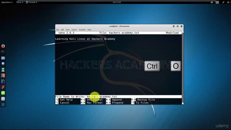Click the terminal title bar root@kali

119,26
